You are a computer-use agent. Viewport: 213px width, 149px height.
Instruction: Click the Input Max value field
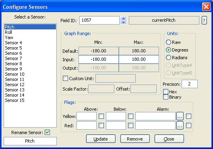[139, 59]
